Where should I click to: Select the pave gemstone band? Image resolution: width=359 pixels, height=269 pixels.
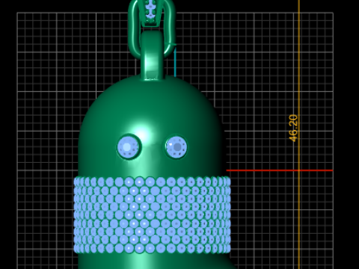click(x=152, y=214)
